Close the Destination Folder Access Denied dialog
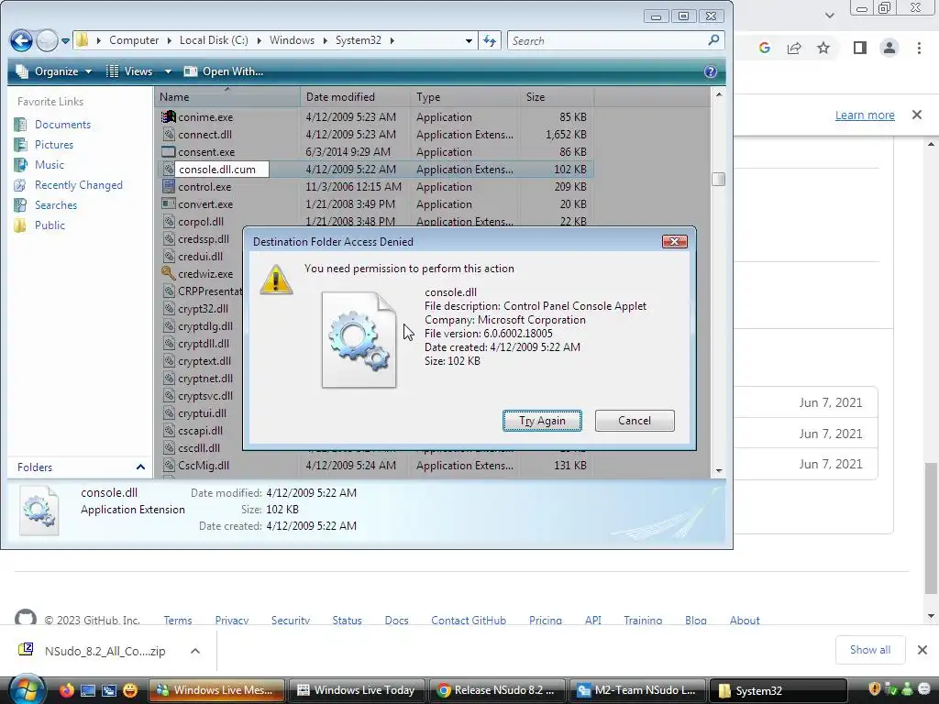Screen dimensions: 939x704 [x=674, y=241]
